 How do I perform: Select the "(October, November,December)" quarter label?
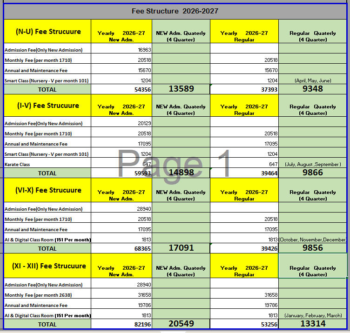click(312, 240)
